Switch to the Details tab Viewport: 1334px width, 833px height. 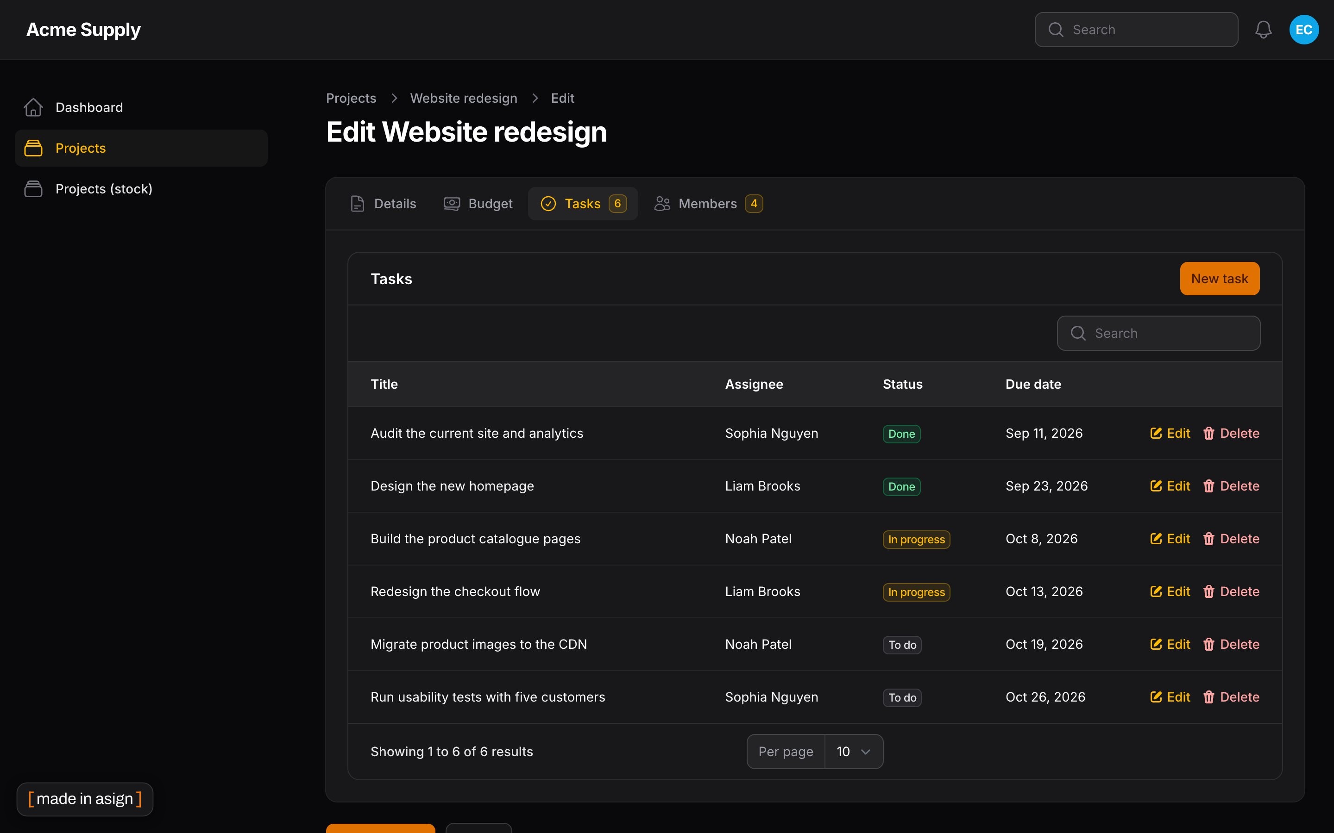click(383, 204)
